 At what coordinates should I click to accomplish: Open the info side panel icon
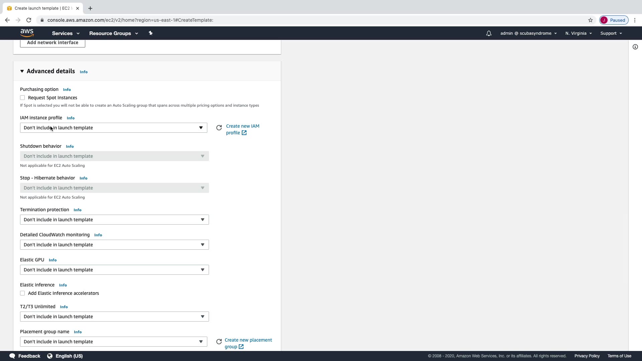pos(635,47)
